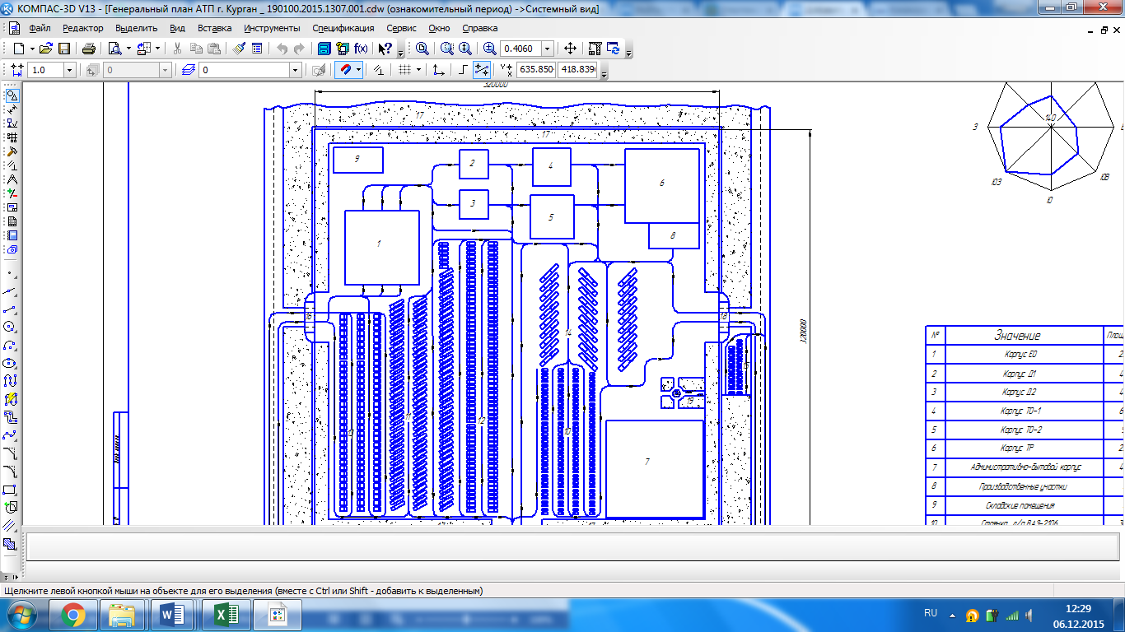Open the Выделить menu
This screenshot has width=1125, height=632.
coord(136,27)
